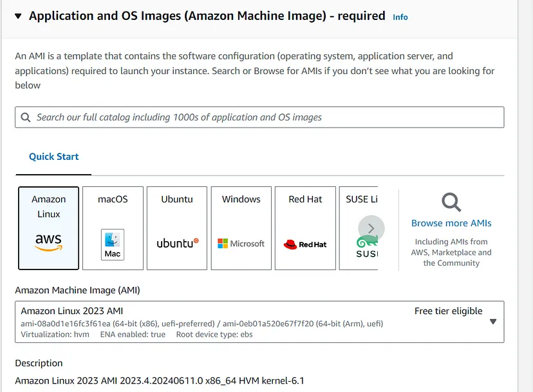
Task: Open the Amazon Machine Image dropdown arrow
Action: (x=493, y=322)
